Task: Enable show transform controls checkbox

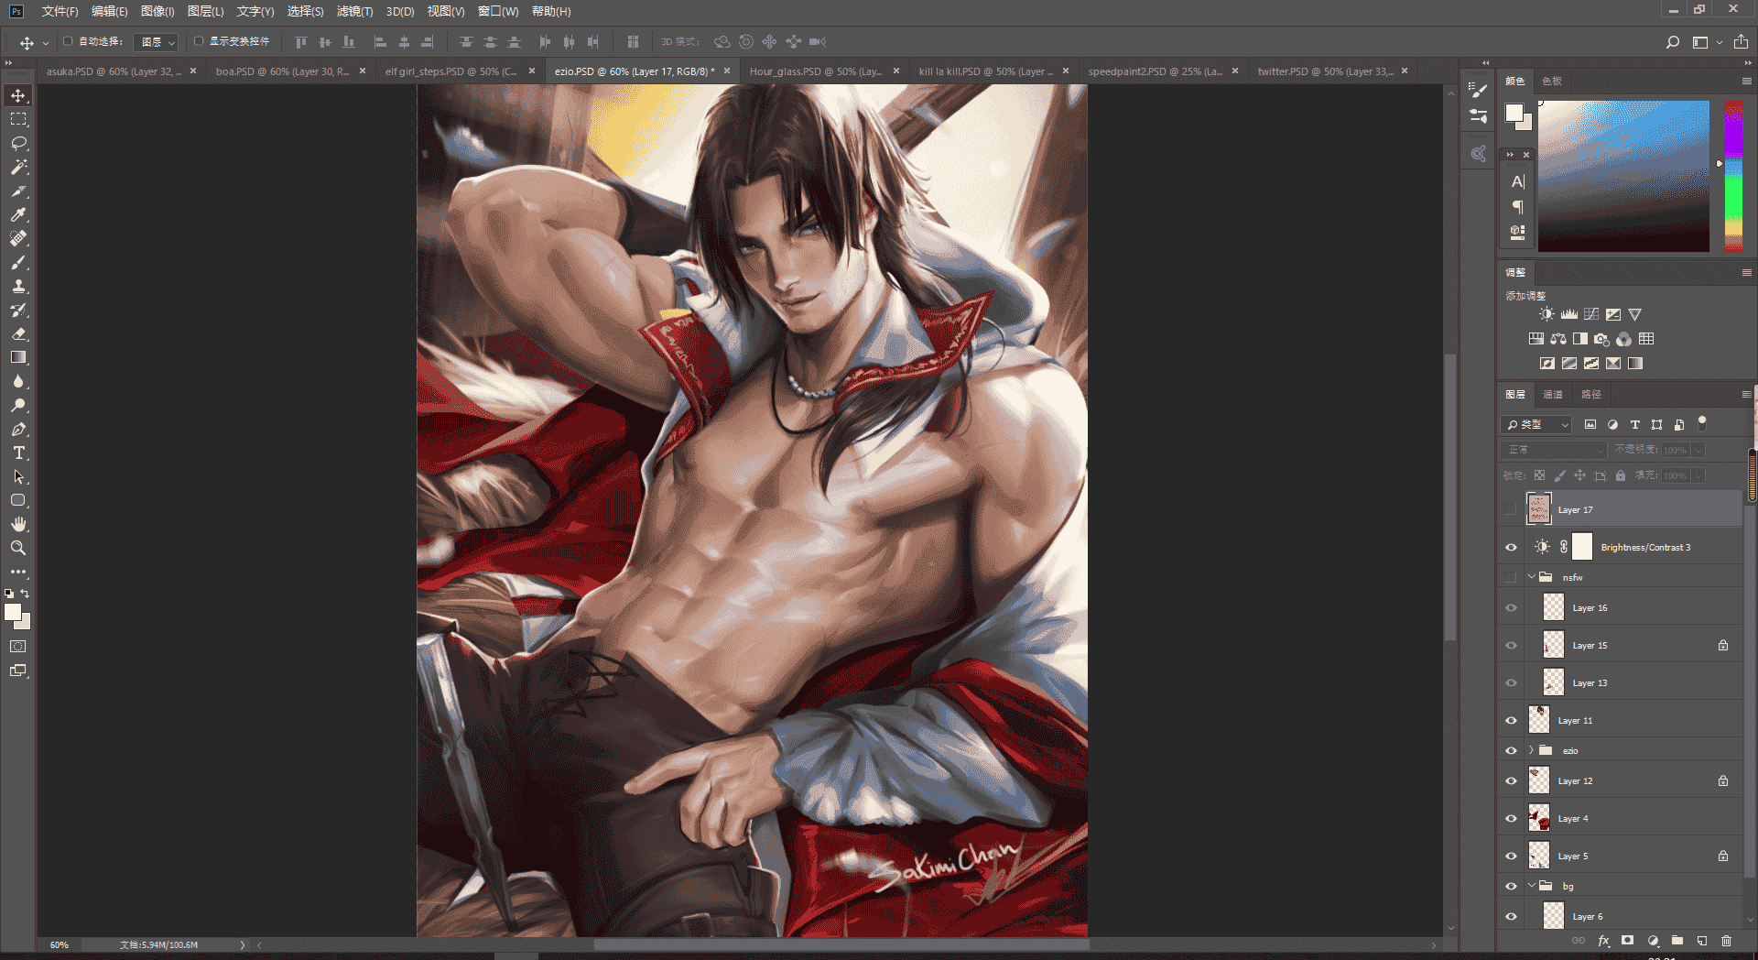Action: point(199,41)
